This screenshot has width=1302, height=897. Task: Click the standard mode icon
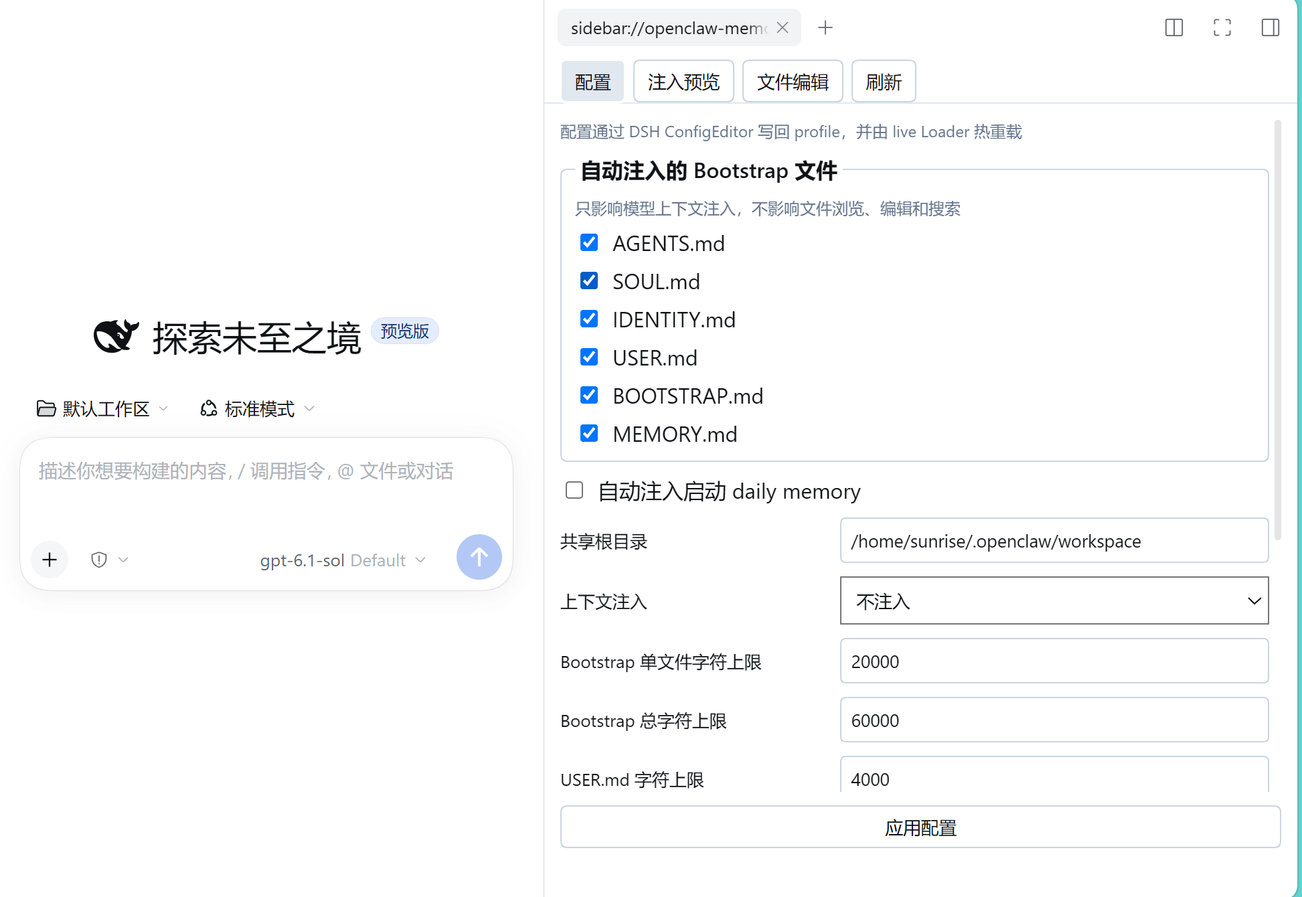209,408
